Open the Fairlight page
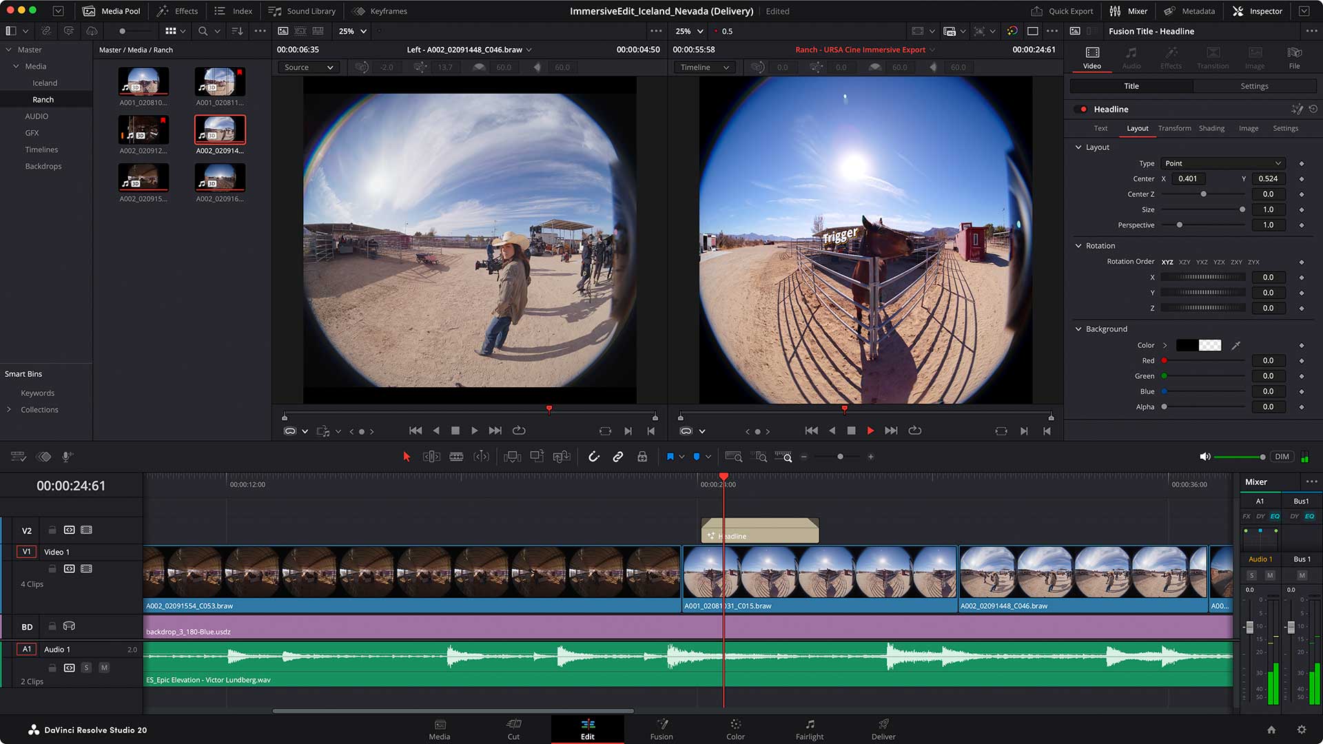This screenshot has width=1323, height=744. pos(809,729)
